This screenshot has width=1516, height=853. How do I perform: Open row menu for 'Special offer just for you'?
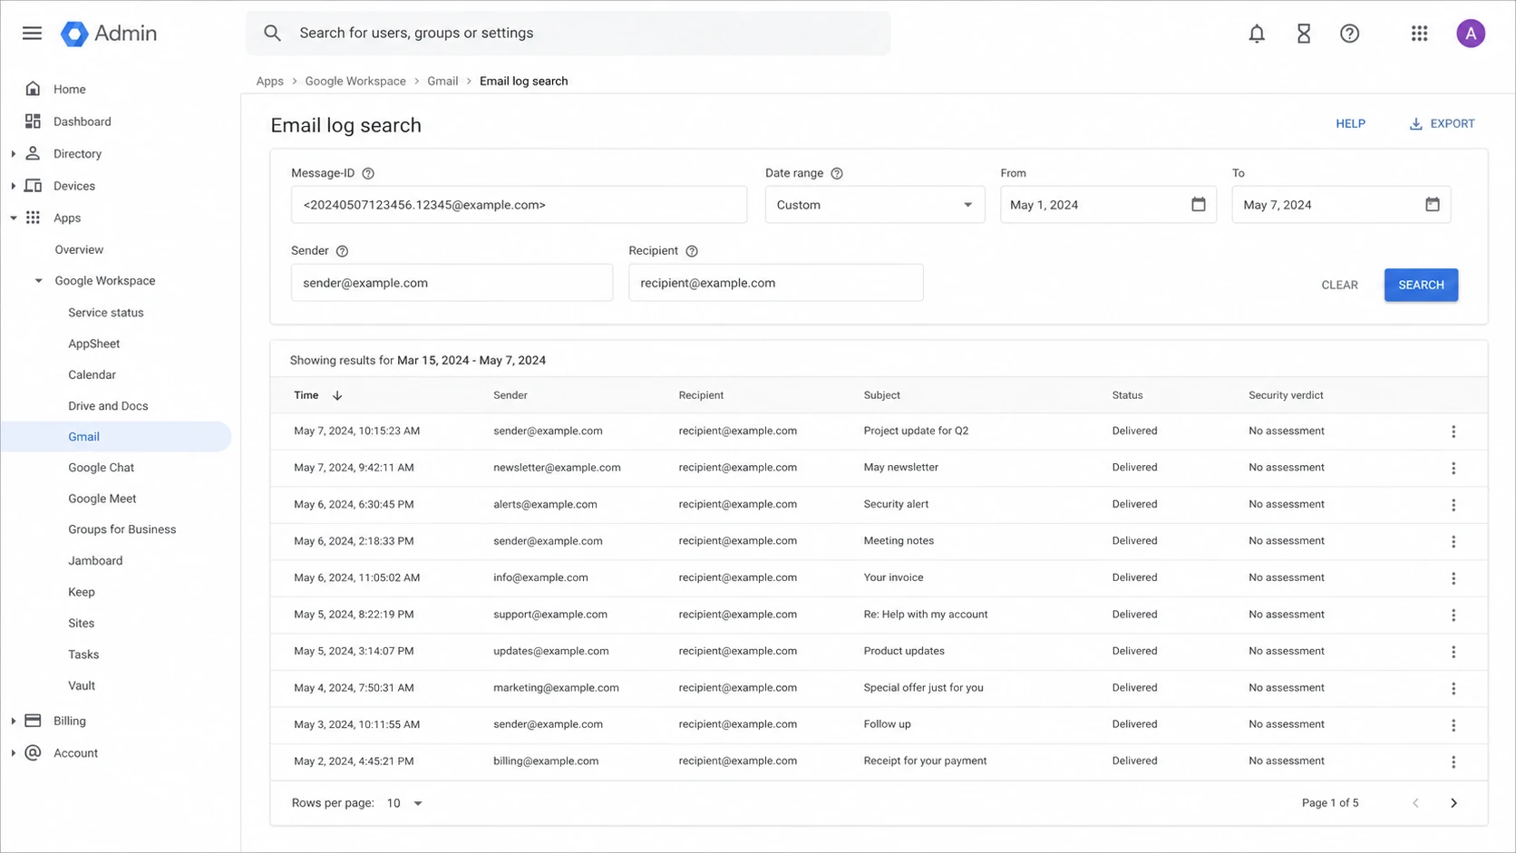pyautogui.click(x=1453, y=688)
